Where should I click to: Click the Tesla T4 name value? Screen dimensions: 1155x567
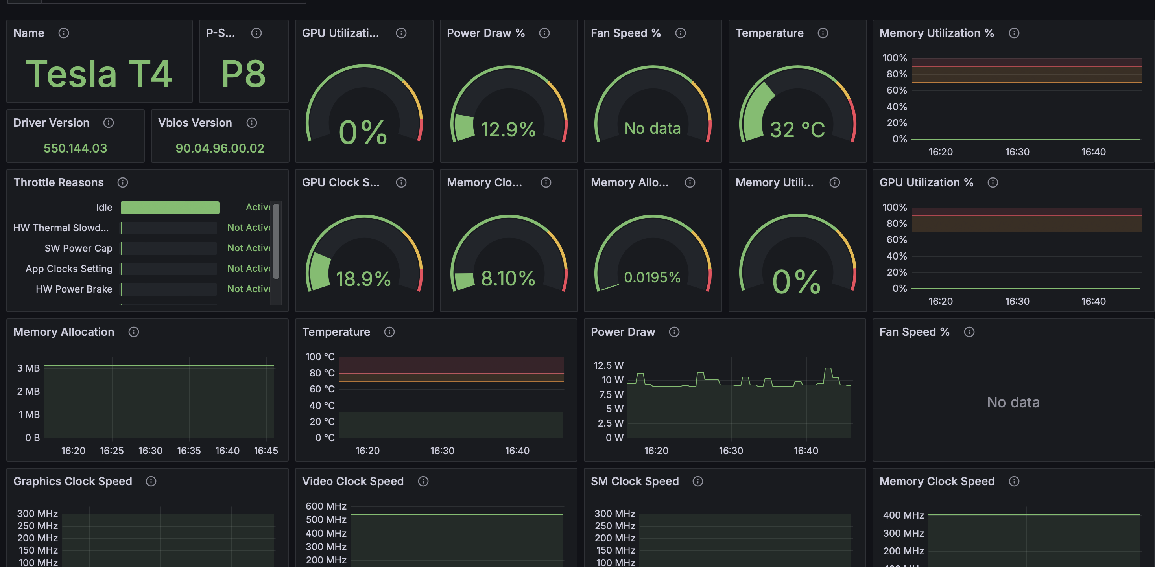(99, 74)
